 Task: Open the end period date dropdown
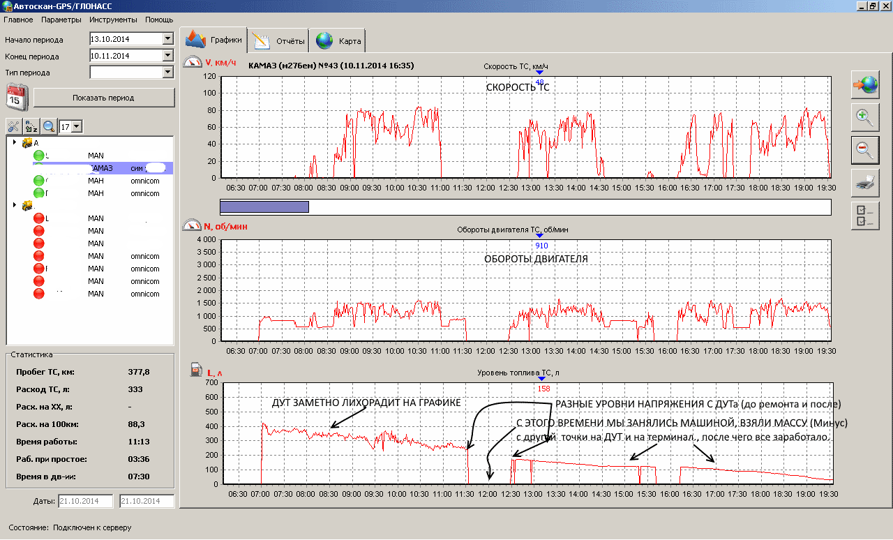pos(167,56)
